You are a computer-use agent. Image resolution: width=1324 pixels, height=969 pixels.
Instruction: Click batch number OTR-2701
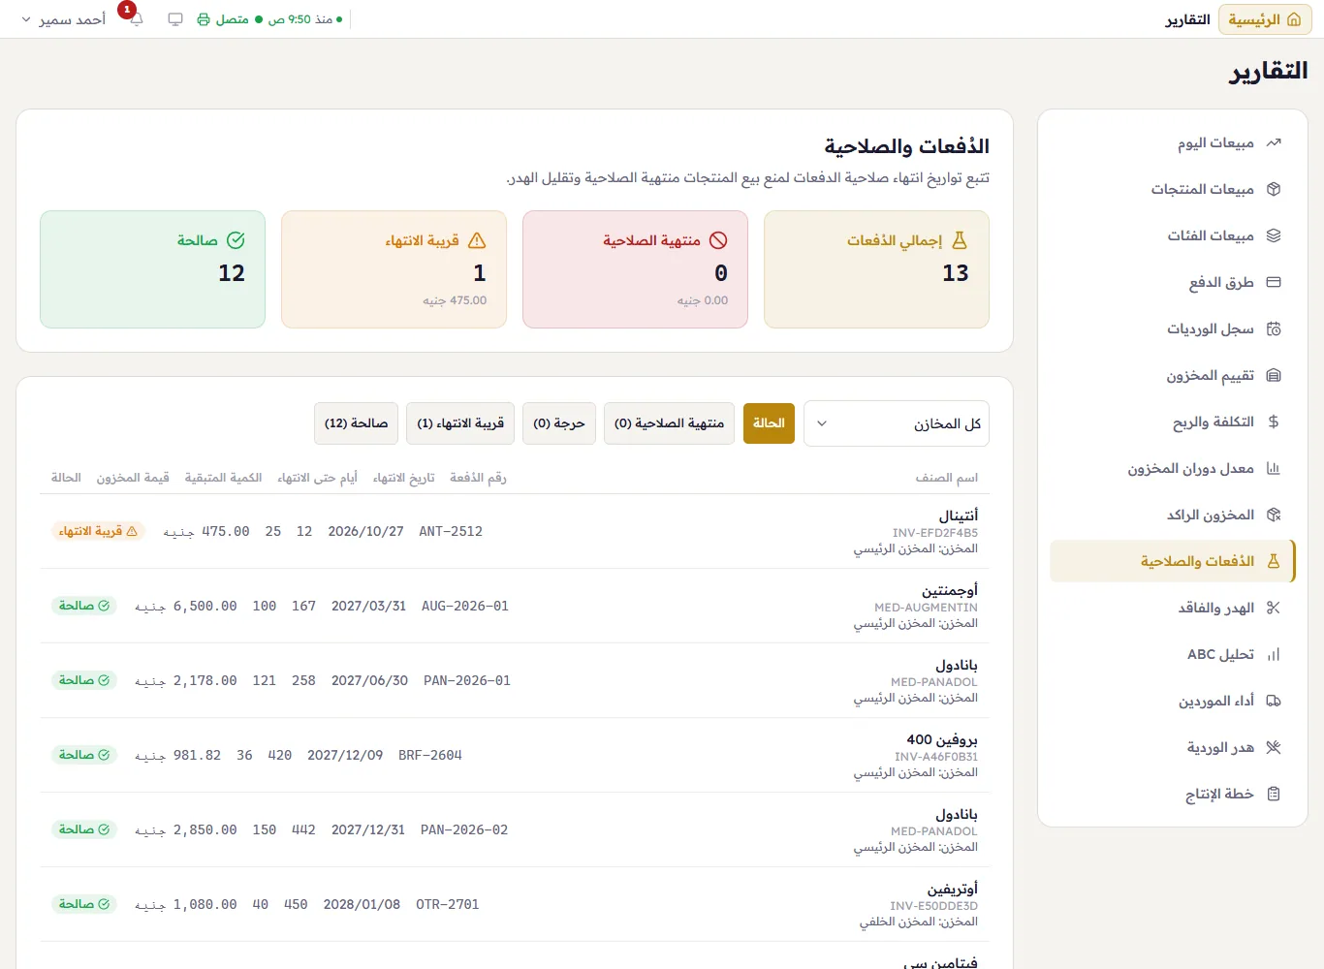click(x=448, y=904)
